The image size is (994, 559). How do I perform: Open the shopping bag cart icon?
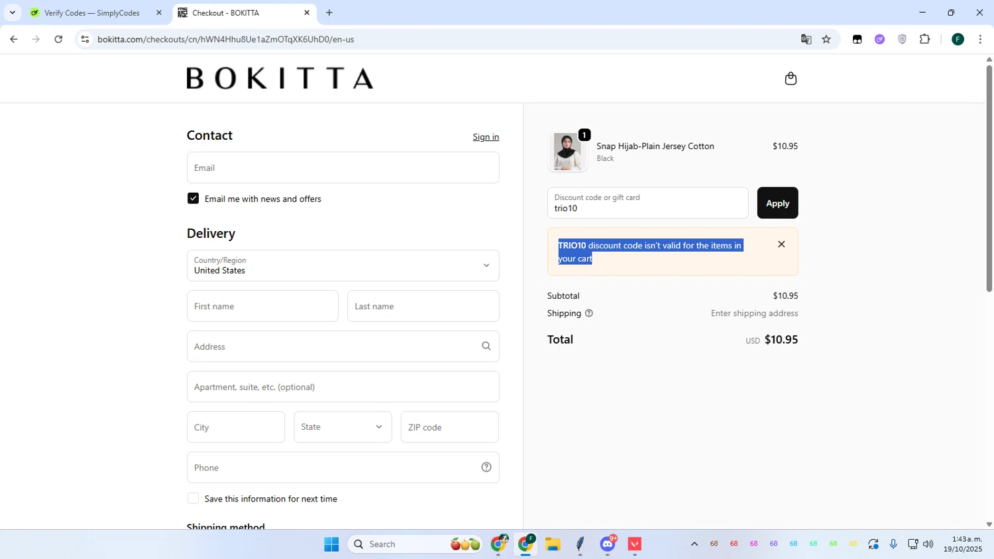point(791,79)
